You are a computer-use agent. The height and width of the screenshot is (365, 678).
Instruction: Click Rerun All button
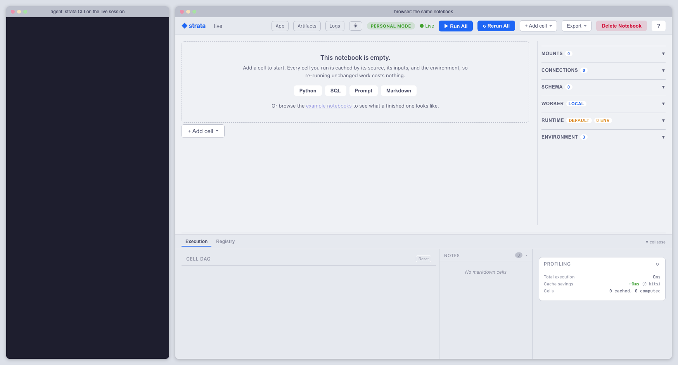(x=496, y=26)
